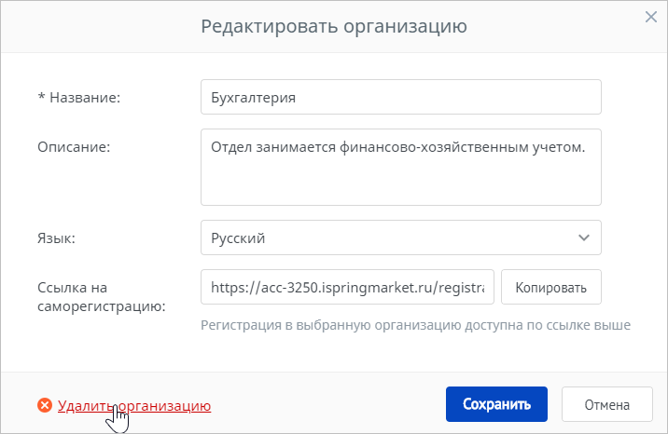Close the edit organization dialog

click(651, 17)
